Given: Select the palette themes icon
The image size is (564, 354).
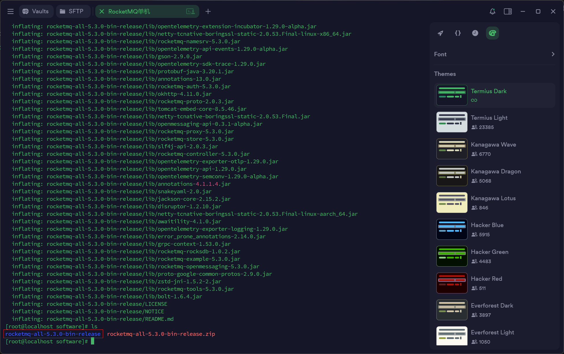Looking at the screenshot, I should click(492, 33).
